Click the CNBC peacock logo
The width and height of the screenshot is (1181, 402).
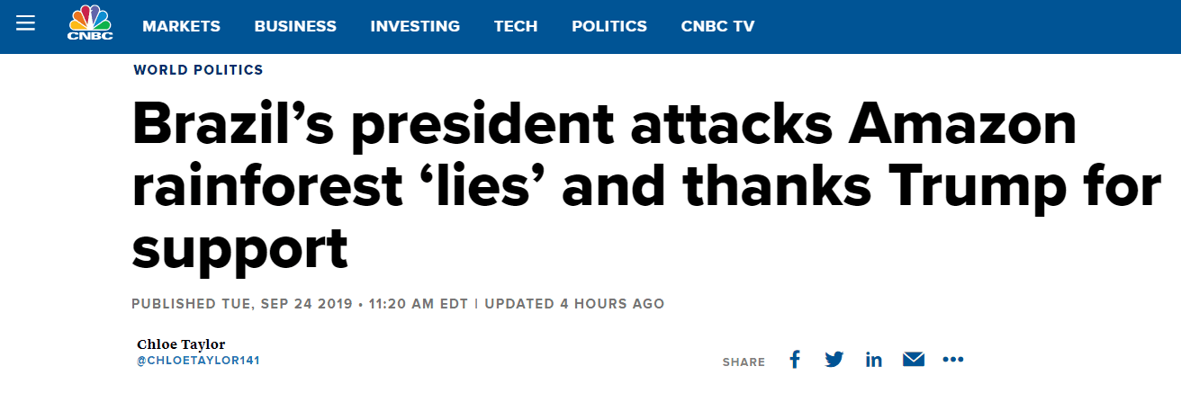(90, 23)
